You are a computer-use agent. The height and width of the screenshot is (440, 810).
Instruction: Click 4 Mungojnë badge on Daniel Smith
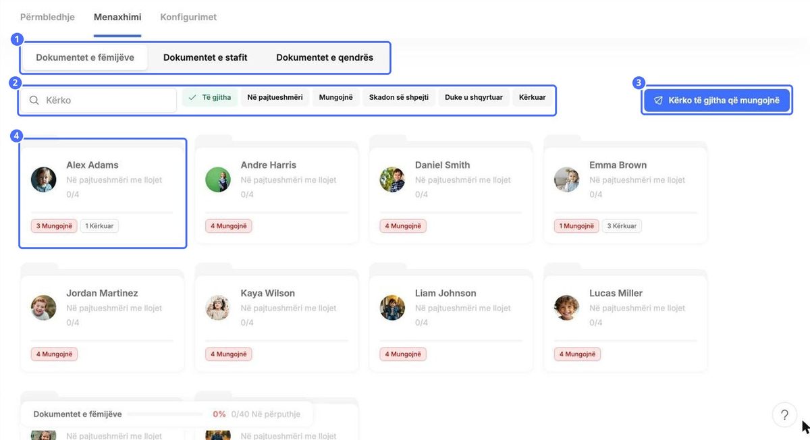[403, 226]
